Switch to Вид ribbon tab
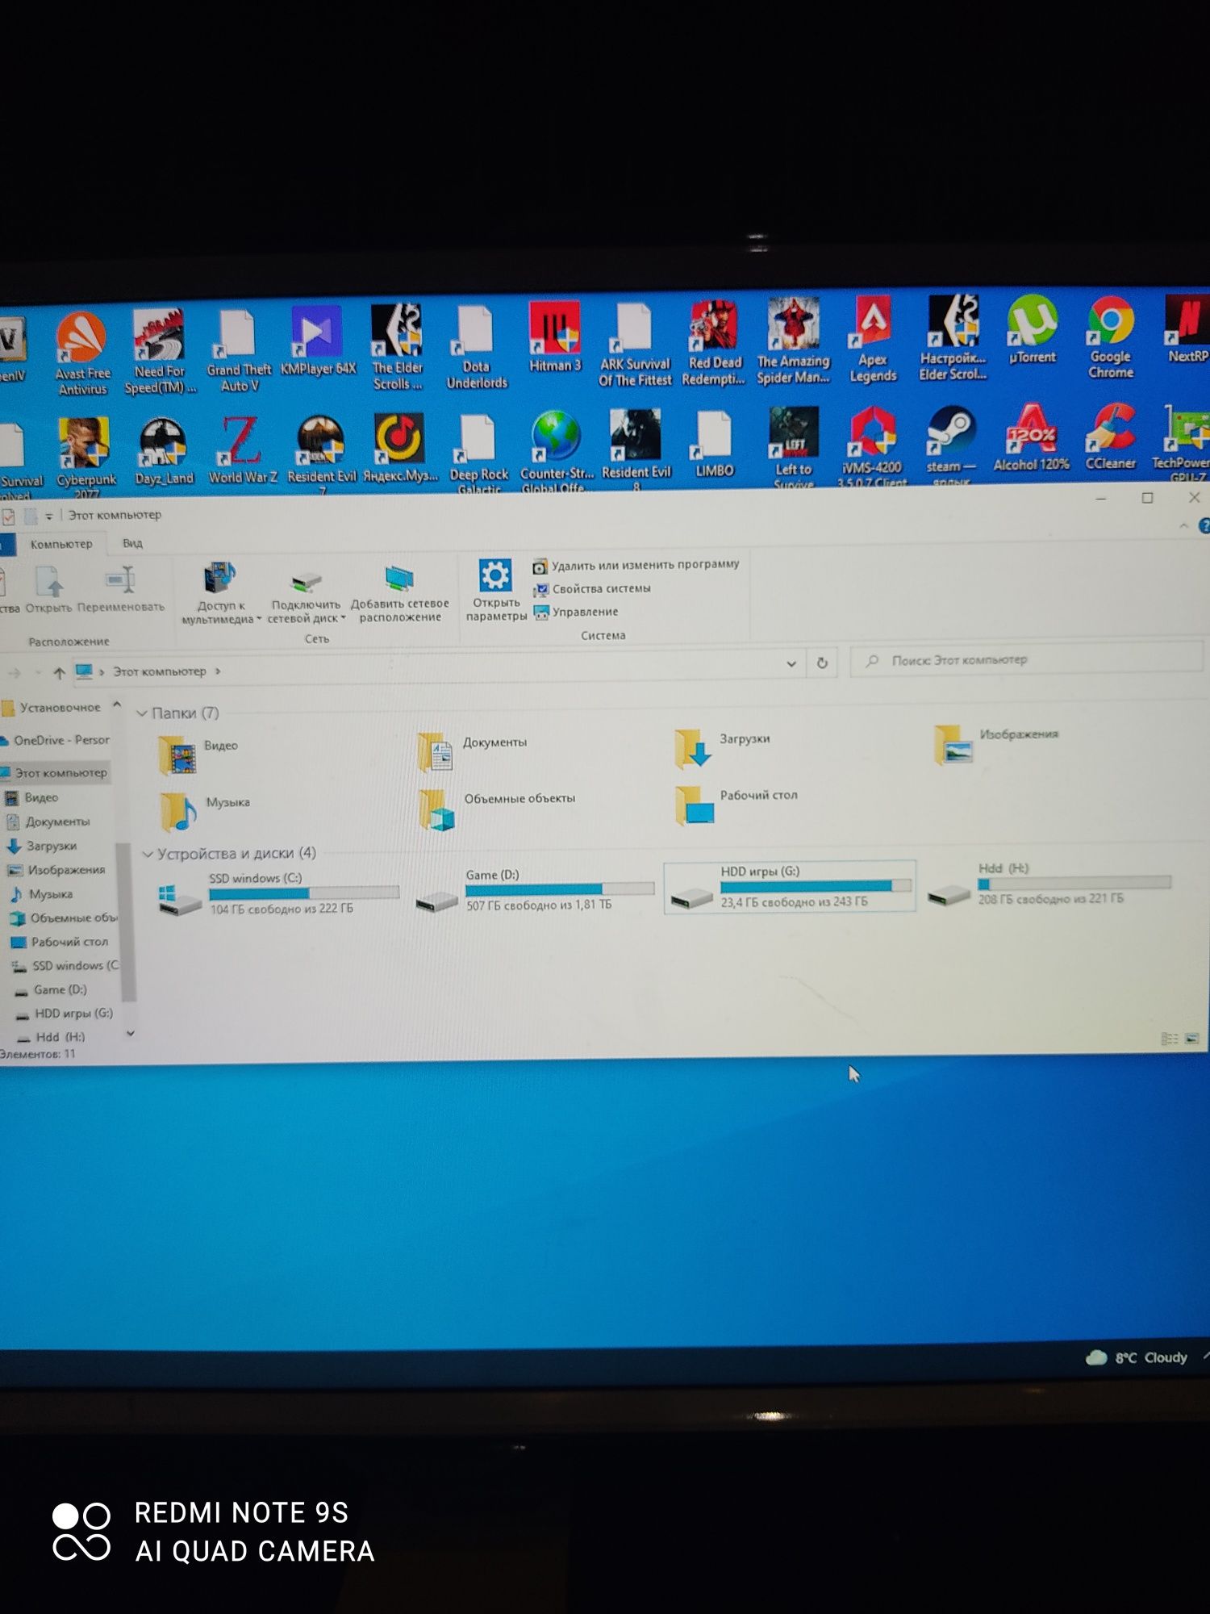This screenshot has height=1614, width=1210. [x=132, y=543]
